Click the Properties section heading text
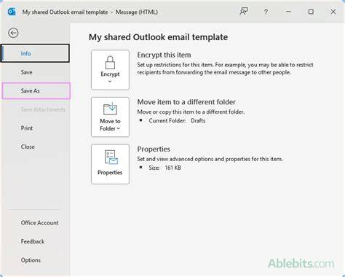Viewport: 345px width, 277px height. click(x=154, y=149)
